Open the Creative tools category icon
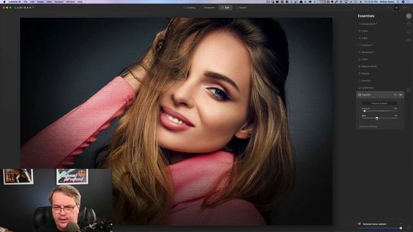Screen dimensions: 413x232 (x=408, y=24)
